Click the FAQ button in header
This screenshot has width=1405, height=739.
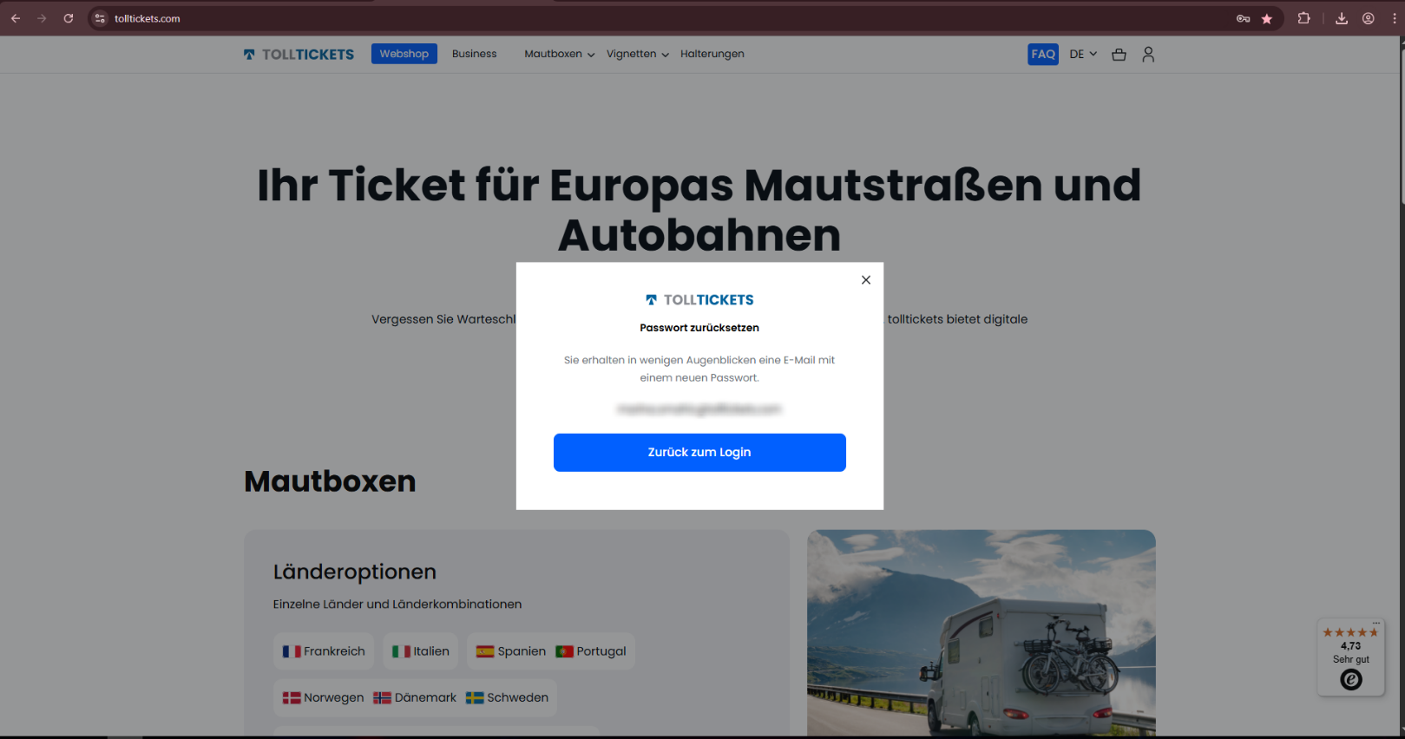[x=1043, y=55]
